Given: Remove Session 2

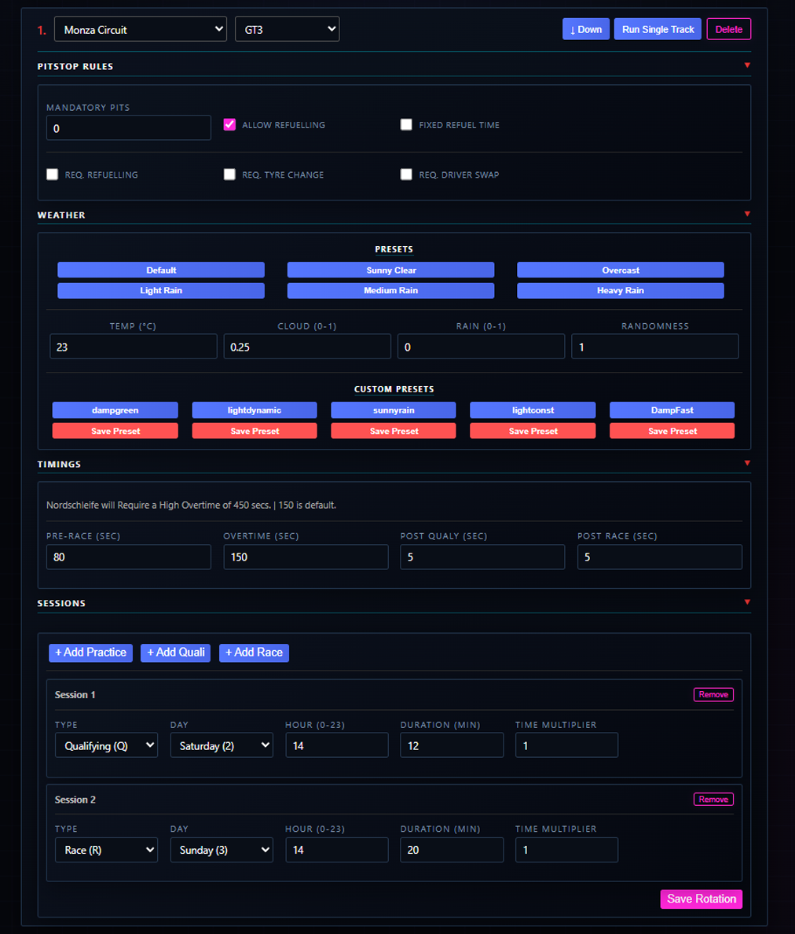Looking at the screenshot, I should 713,800.
